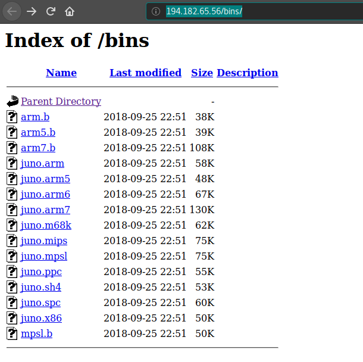Open the juno.arm5 file link
Image resolution: width=363 pixels, height=362 pixels.
[45, 179]
